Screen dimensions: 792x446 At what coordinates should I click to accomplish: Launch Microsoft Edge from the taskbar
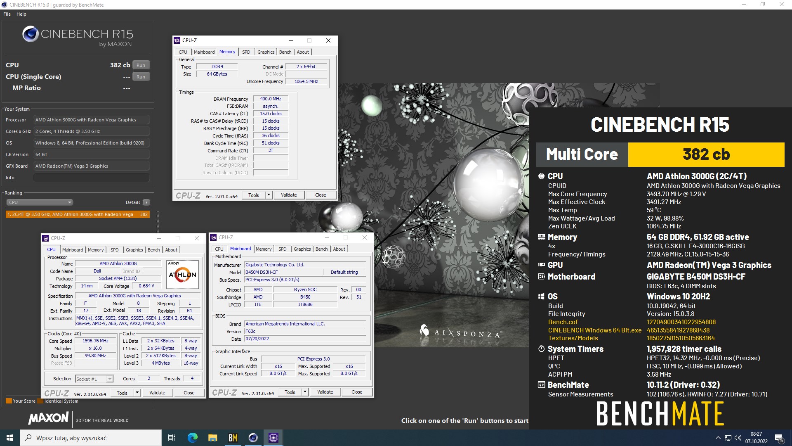pyautogui.click(x=192, y=438)
